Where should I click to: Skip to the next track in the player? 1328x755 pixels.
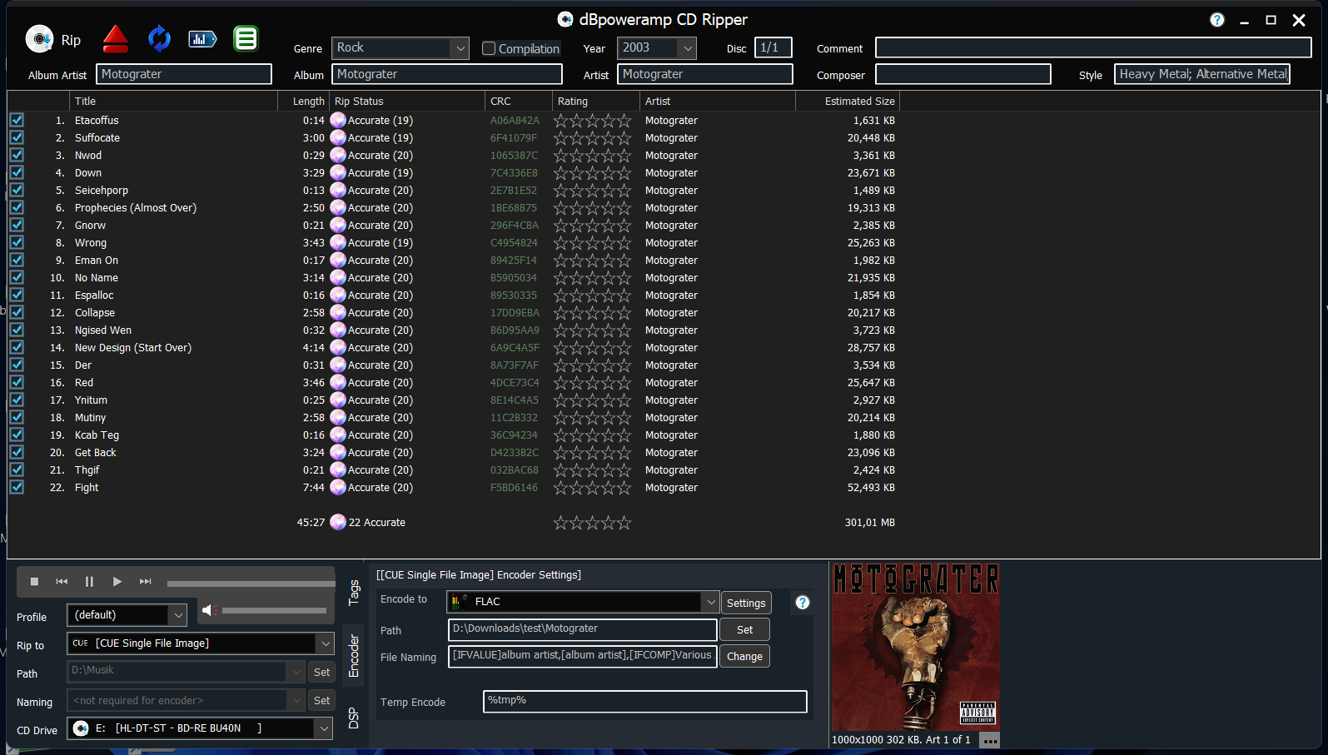146,582
